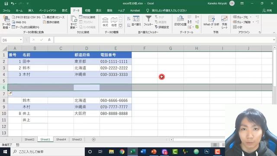The width and height of the screenshot is (277, 156).
Task: Click the Tell Me search box
Action: [169, 10]
